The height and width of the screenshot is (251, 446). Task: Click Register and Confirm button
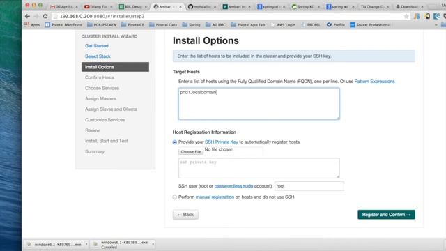click(x=386, y=215)
